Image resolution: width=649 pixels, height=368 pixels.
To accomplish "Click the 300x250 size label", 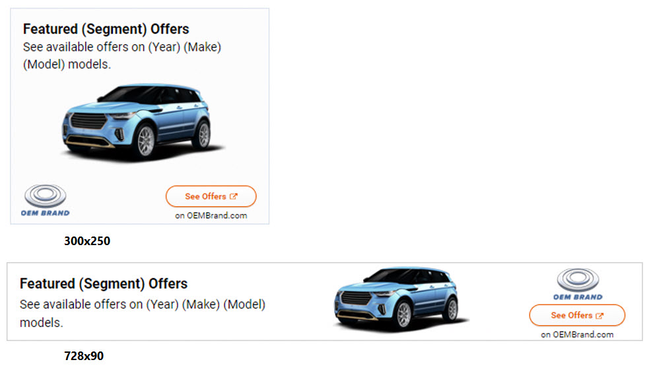I will point(86,241).
